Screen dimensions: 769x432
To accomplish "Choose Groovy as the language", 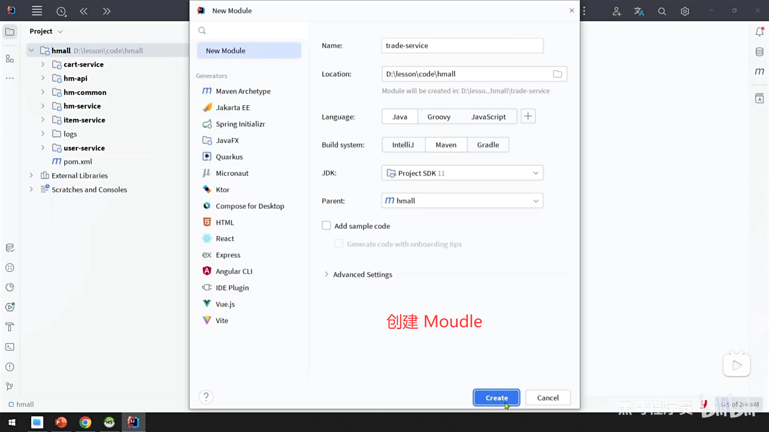I will point(439,117).
